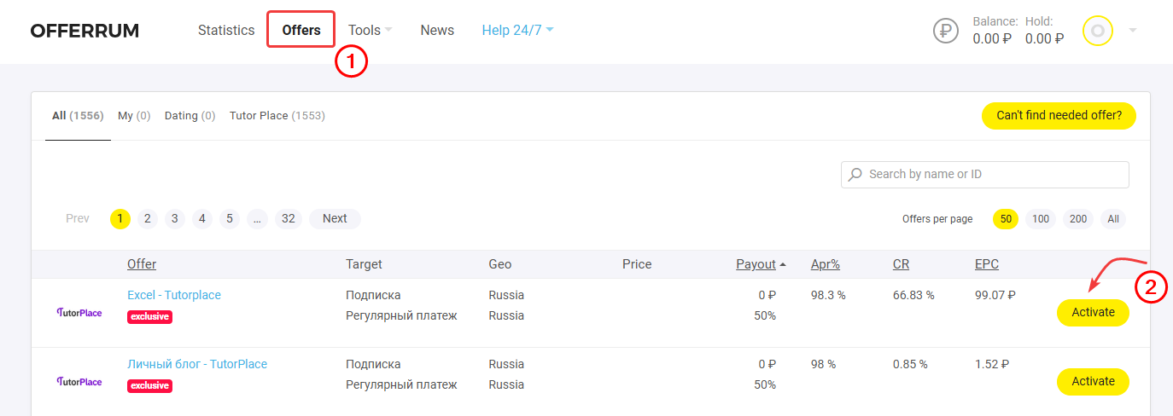Screen dimensions: 1173x416
Task: Focus the Search by name or ID field
Action: point(985,175)
